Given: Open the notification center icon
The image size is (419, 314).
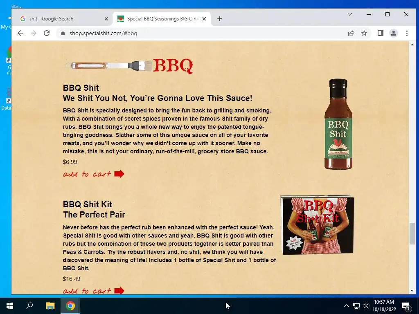Looking at the screenshot, I should tap(406, 306).
